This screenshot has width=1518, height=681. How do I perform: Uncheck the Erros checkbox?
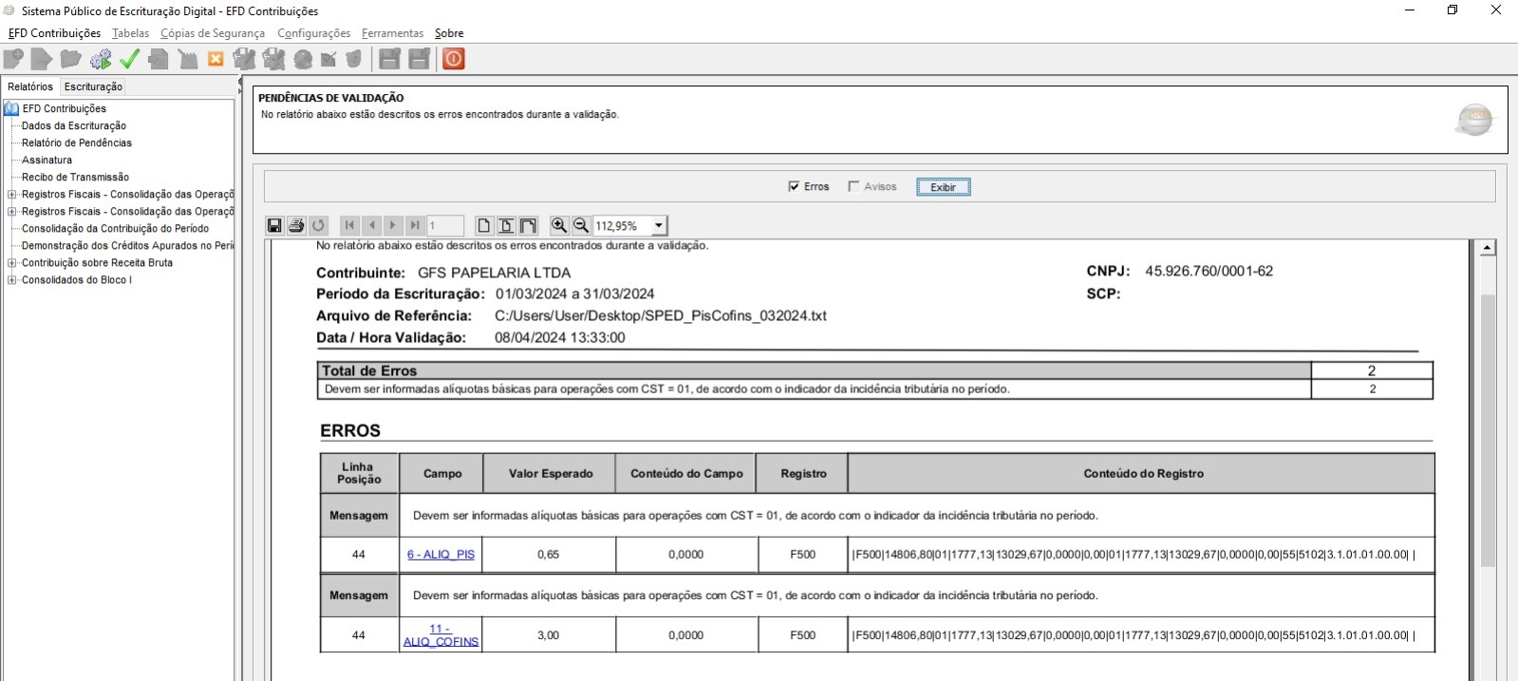[794, 186]
